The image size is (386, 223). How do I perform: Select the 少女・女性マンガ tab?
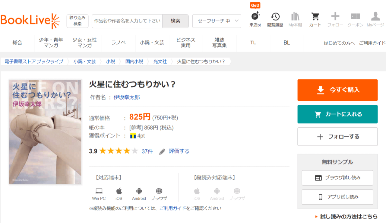coord(85,43)
